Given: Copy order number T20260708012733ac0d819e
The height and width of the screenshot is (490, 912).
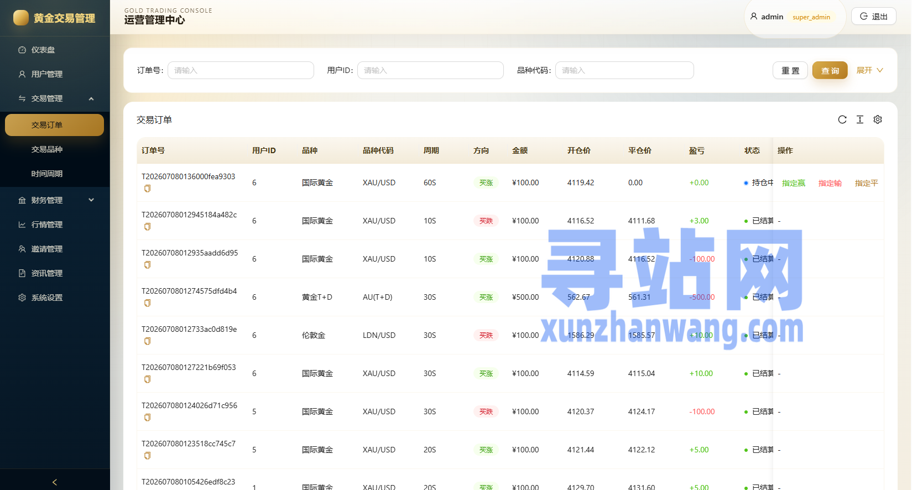Looking at the screenshot, I should [147, 341].
